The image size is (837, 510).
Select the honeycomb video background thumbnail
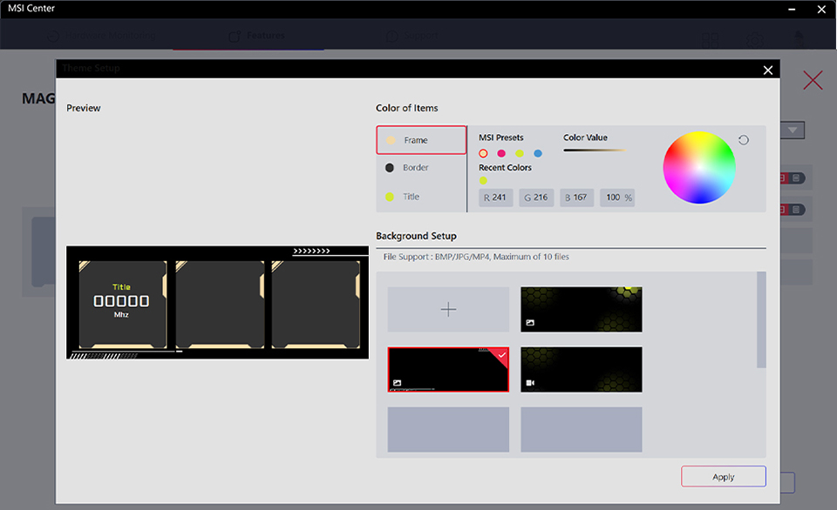[582, 370]
